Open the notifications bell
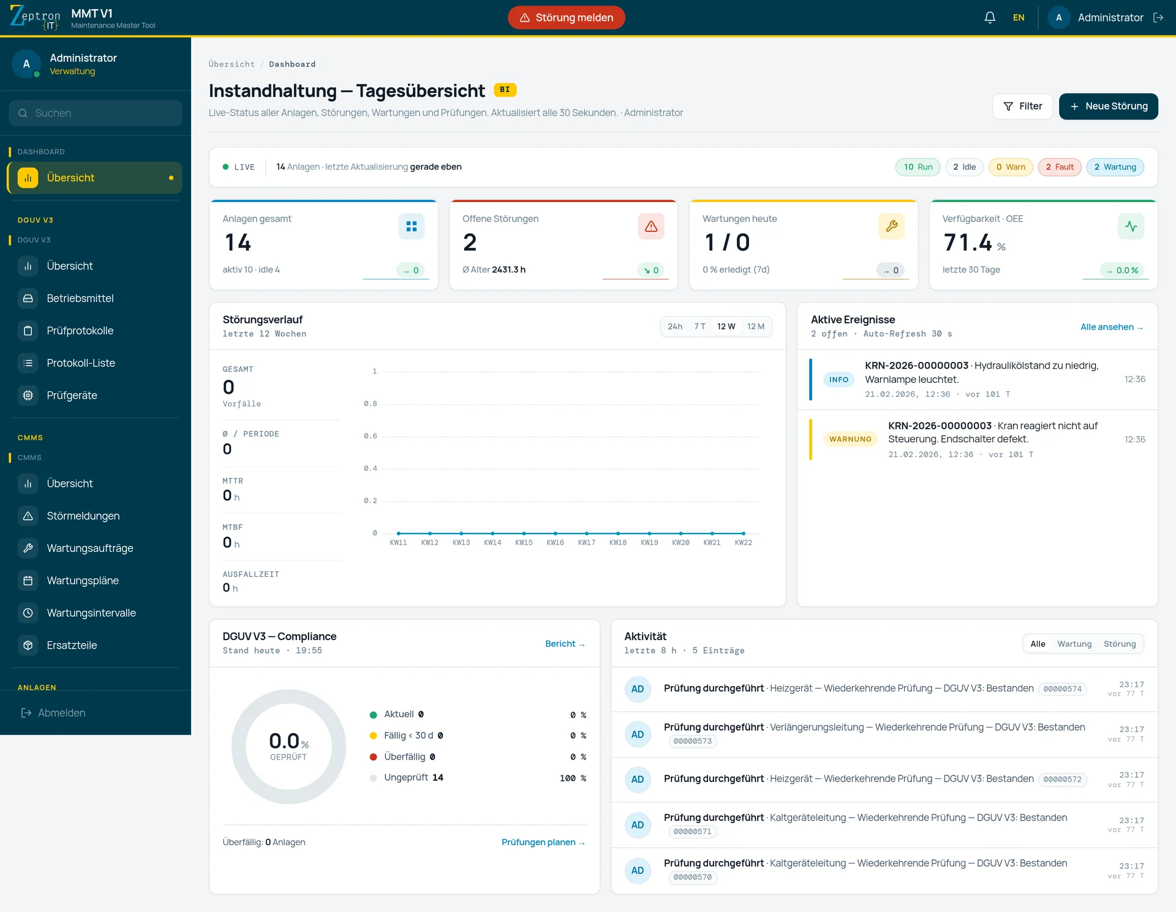The height and width of the screenshot is (912, 1176). tap(990, 18)
